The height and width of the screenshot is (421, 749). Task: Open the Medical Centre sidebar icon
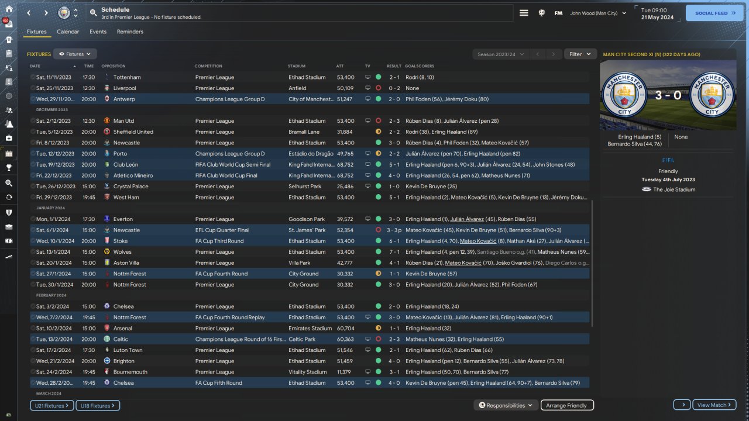click(x=9, y=139)
